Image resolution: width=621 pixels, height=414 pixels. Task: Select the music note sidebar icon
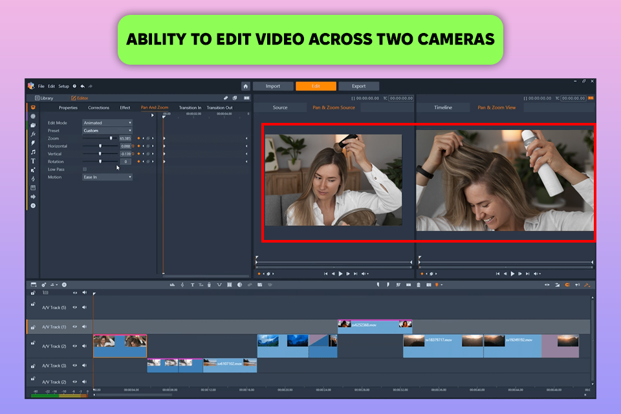pos(33,152)
